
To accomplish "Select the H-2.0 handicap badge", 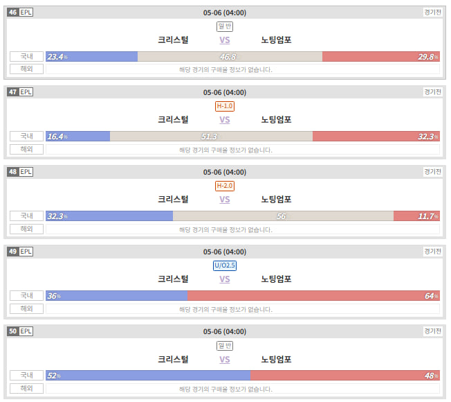I will tap(225, 186).
